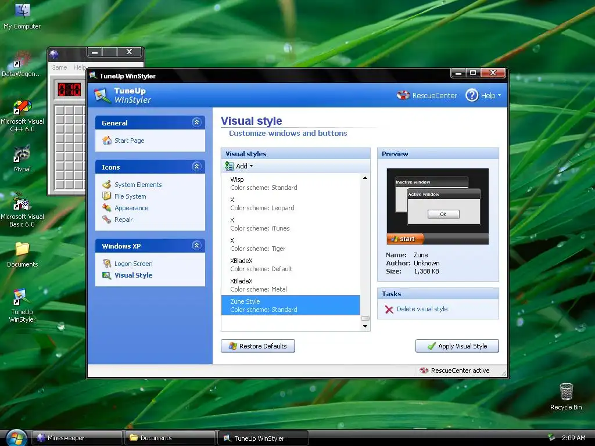Click the Start Page house icon
The image size is (595, 446).
coord(107,141)
